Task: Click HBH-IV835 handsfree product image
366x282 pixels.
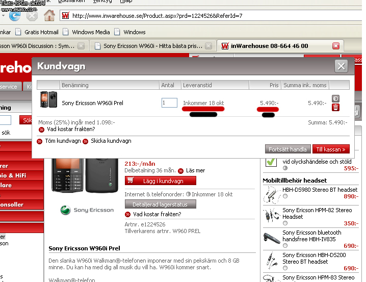Action: coord(272,238)
